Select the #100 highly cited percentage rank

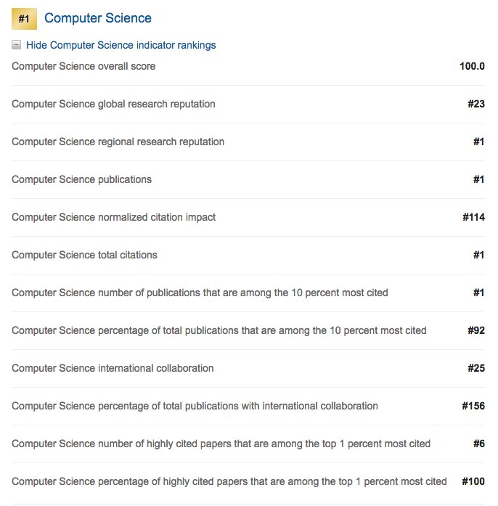pos(474,481)
